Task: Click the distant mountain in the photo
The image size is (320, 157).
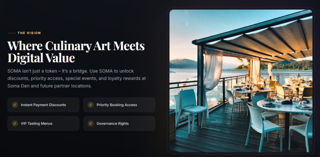Action: tap(183, 64)
